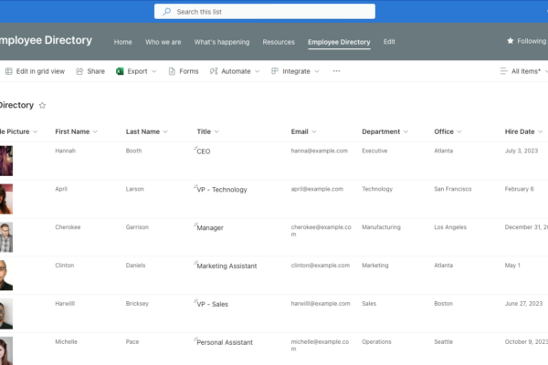This screenshot has width=548, height=365.
Task: Open the All Items view dropdown
Action: point(521,71)
